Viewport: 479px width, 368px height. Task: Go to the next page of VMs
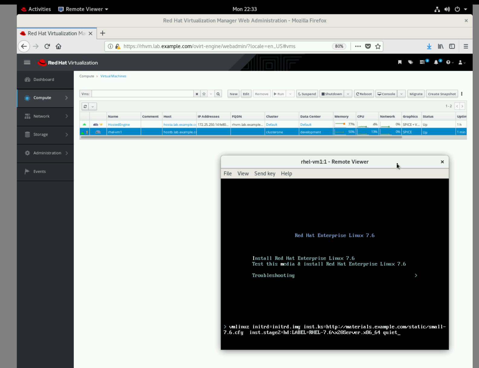(462, 106)
